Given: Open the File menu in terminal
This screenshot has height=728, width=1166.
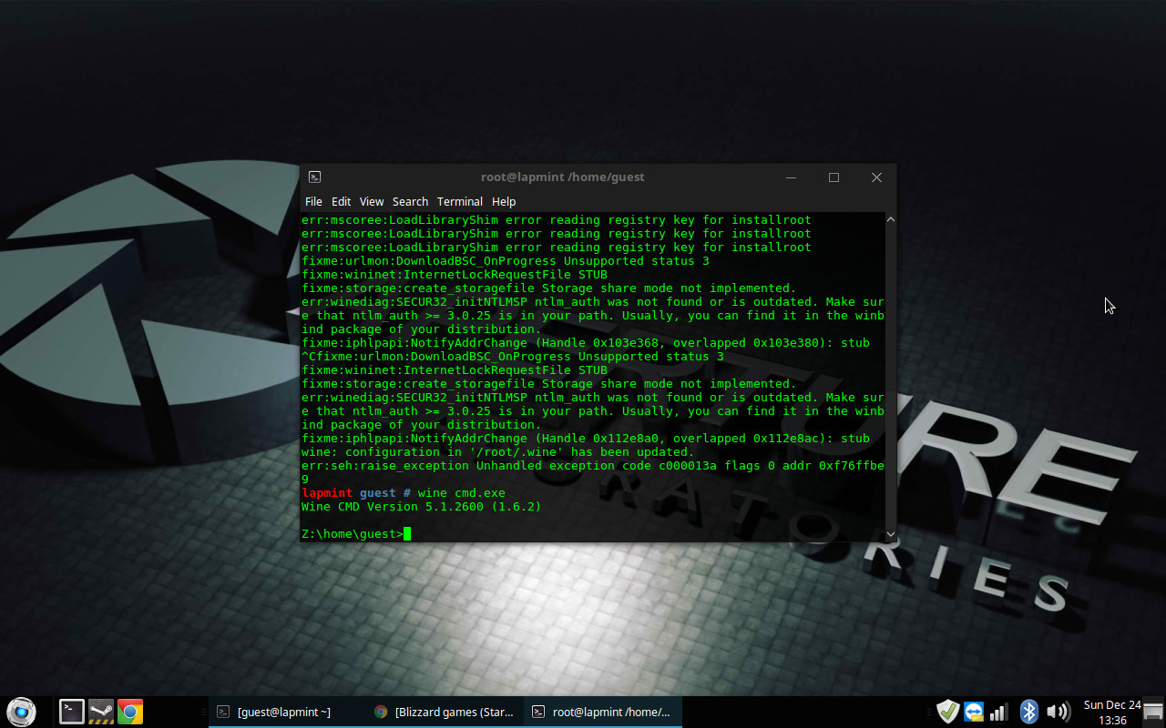Looking at the screenshot, I should [x=313, y=201].
